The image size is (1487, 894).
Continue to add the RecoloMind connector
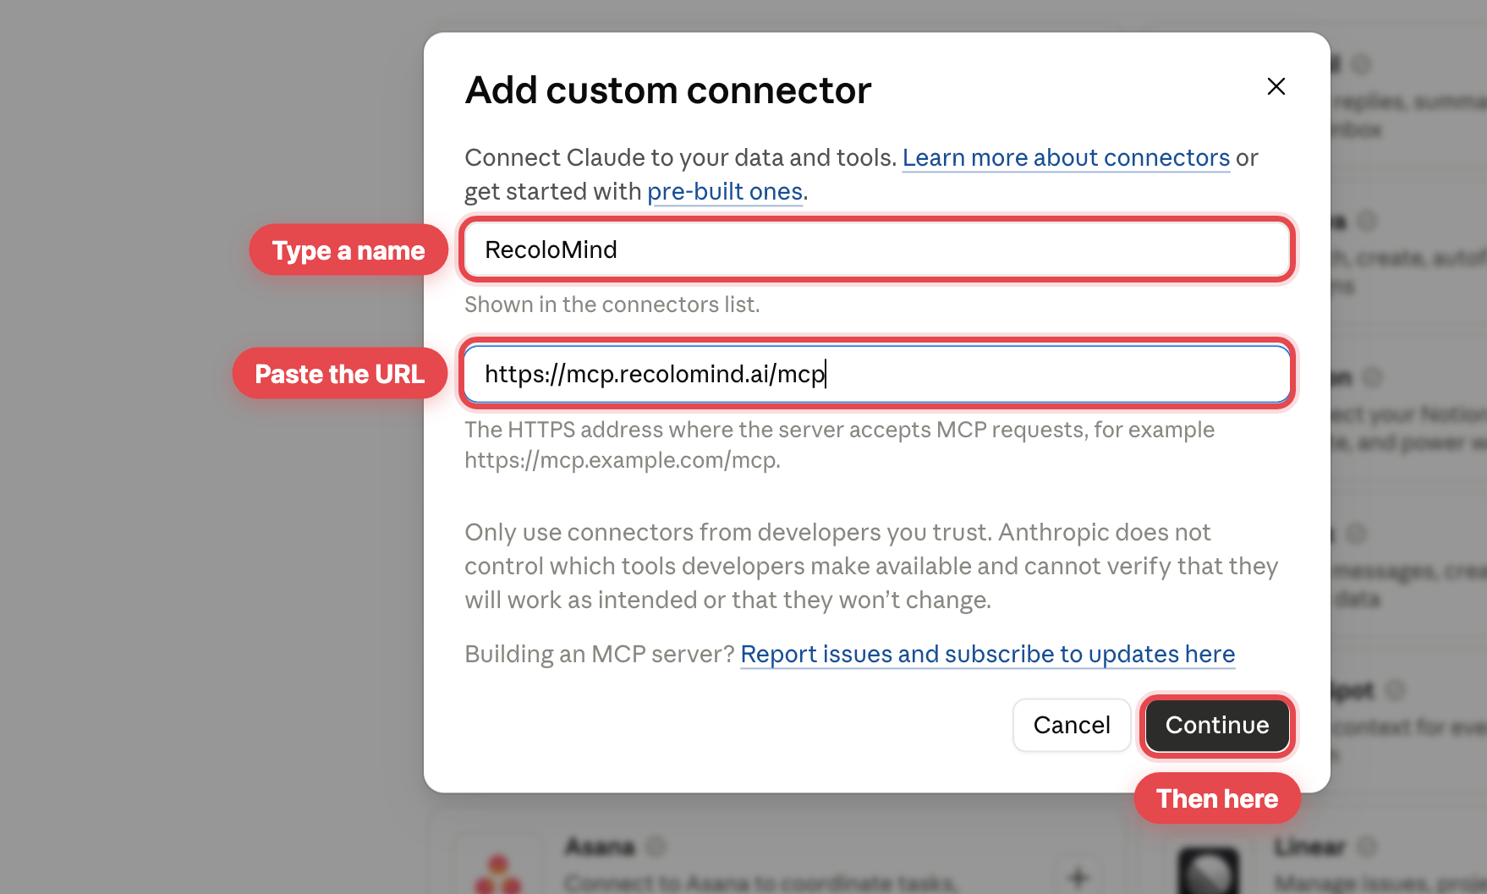click(1217, 725)
